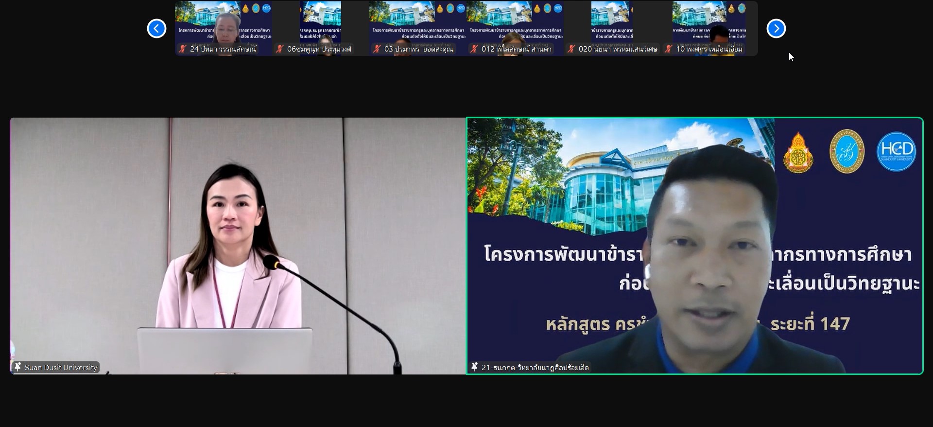Click the Suan Dusit University name label
Viewport: 933px width, 427px height.
61,368
